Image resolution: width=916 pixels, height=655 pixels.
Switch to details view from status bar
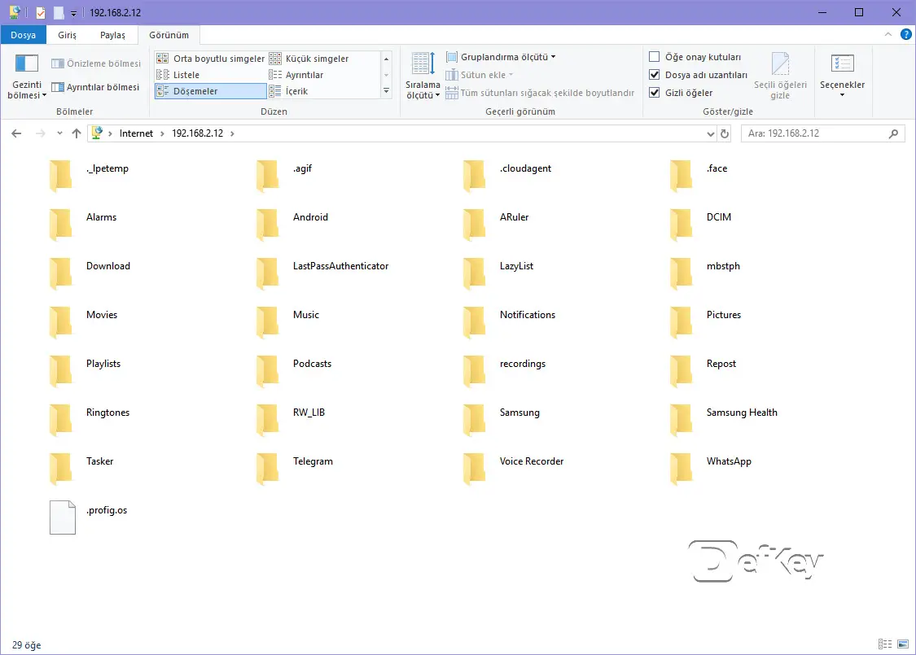click(885, 644)
